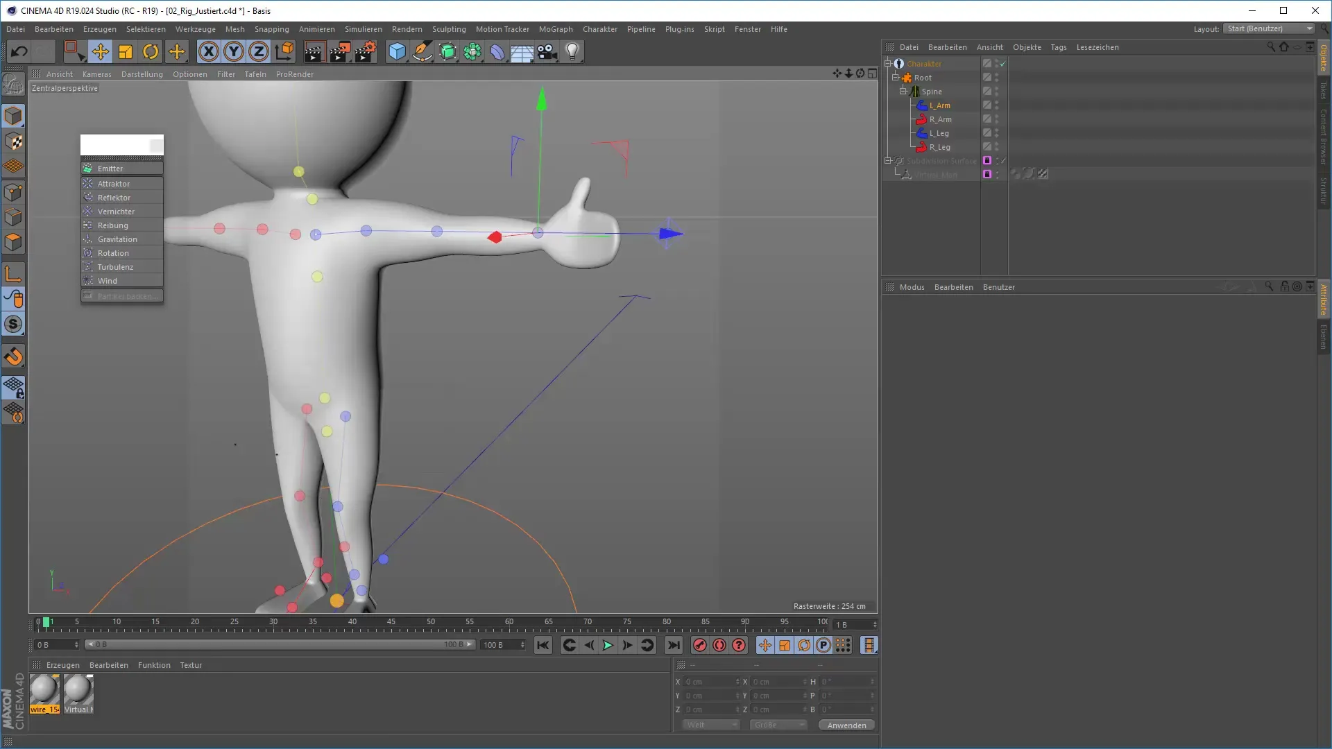Toggle the Y axis lock

click(x=234, y=51)
